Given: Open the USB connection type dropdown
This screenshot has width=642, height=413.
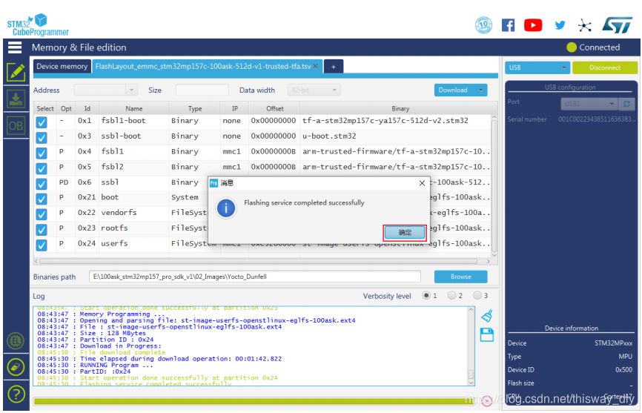Looking at the screenshot, I should (x=537, y=67).
